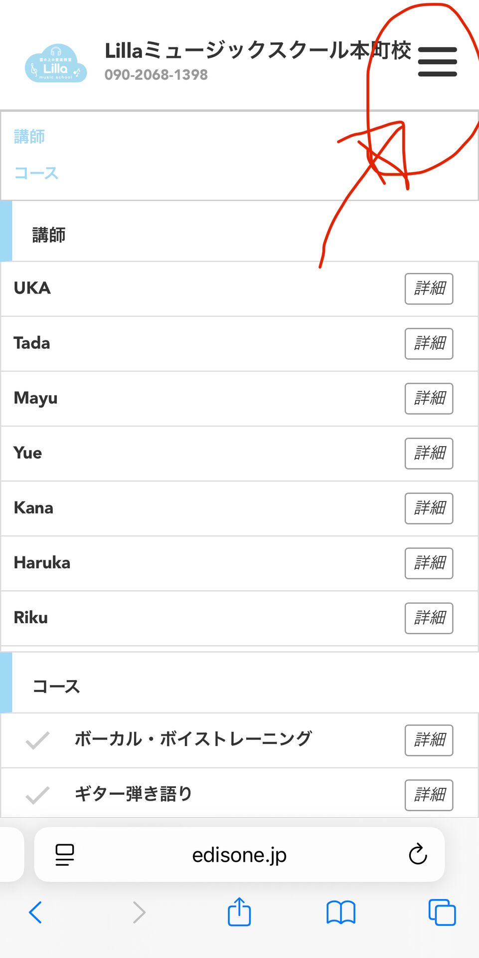Show Safari open tabs
Screen dimensions: 479x958
442,913
